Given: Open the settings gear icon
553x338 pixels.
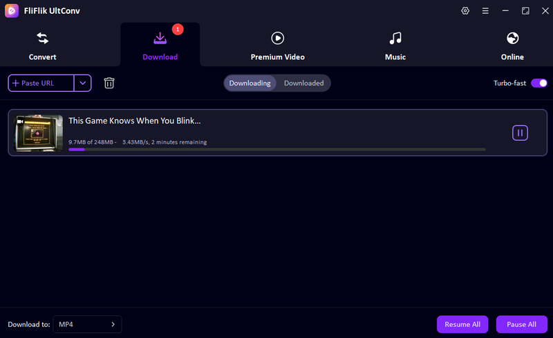Looking at the screenshot, I should point(465,11).
